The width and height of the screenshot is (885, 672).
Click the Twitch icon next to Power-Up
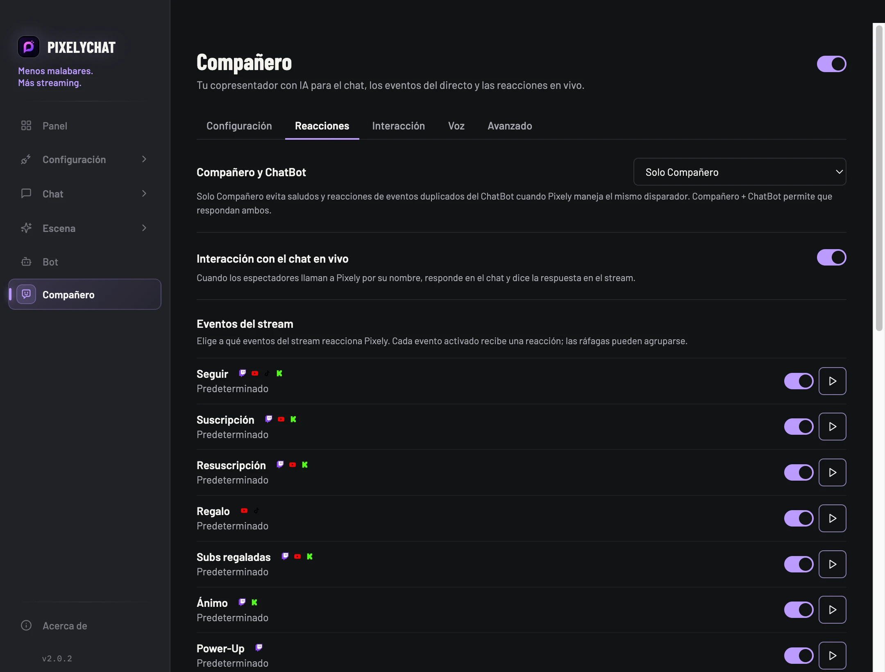259,647
